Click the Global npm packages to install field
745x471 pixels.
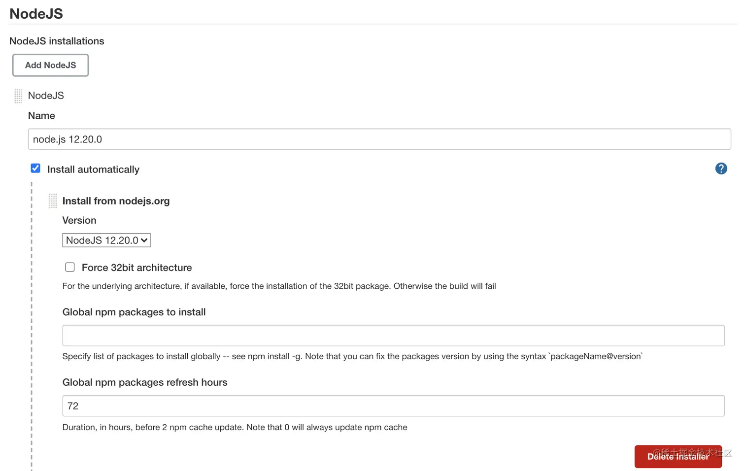[393, 336]
